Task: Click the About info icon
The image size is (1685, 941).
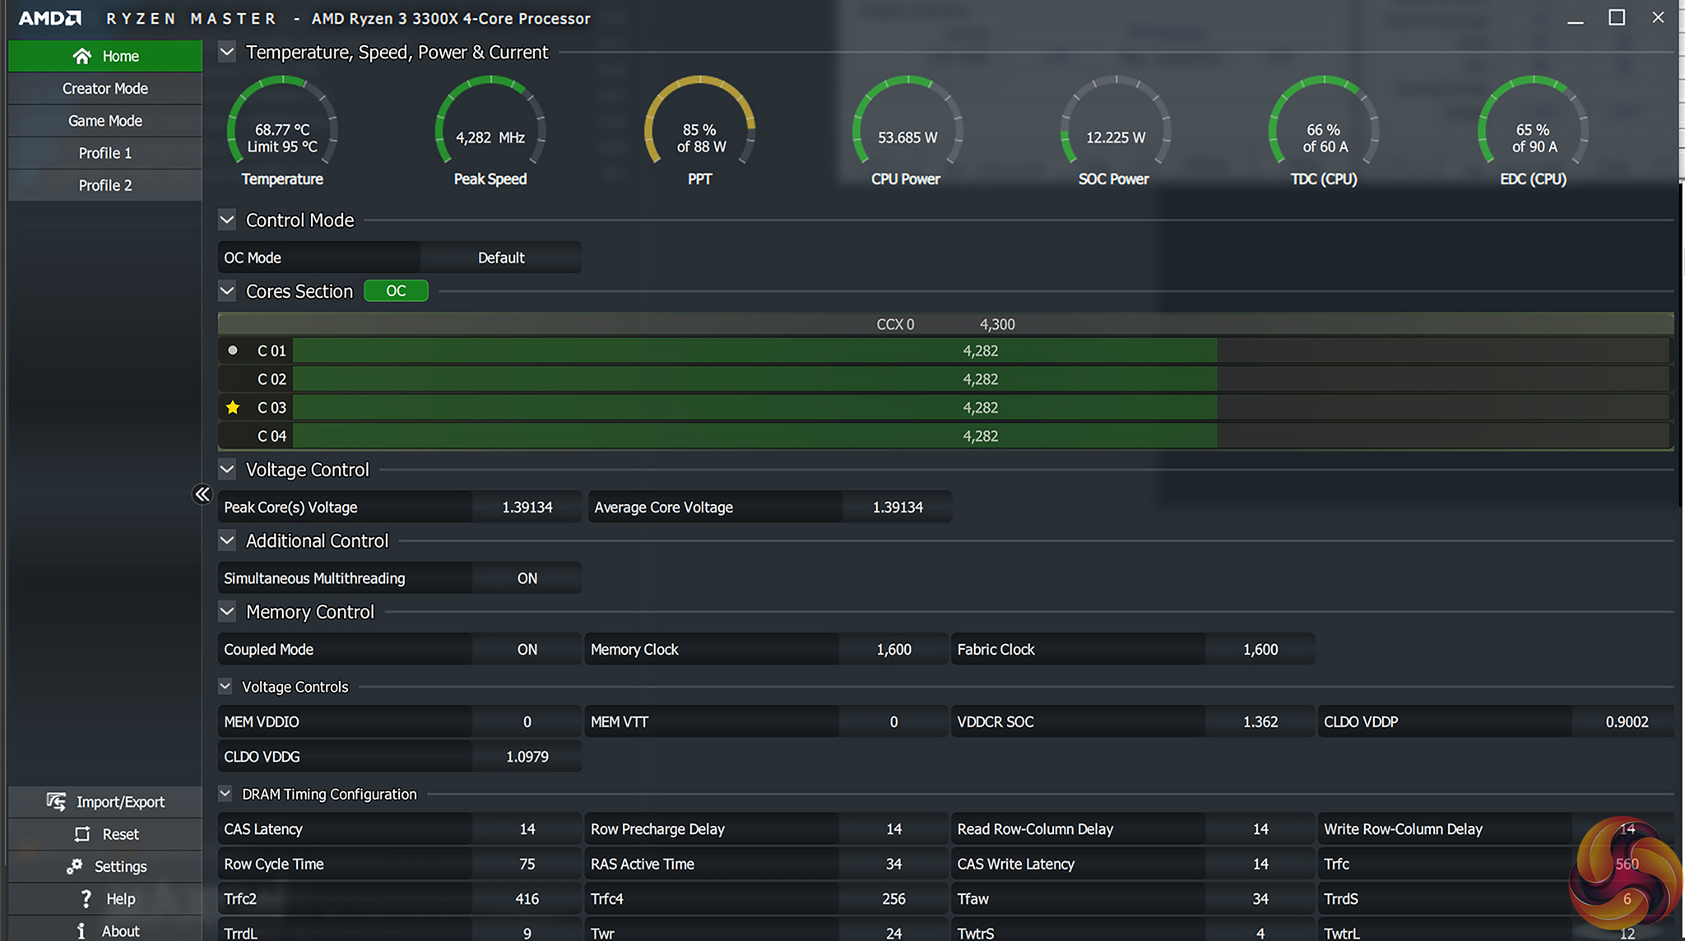Action: coord(81,931)
